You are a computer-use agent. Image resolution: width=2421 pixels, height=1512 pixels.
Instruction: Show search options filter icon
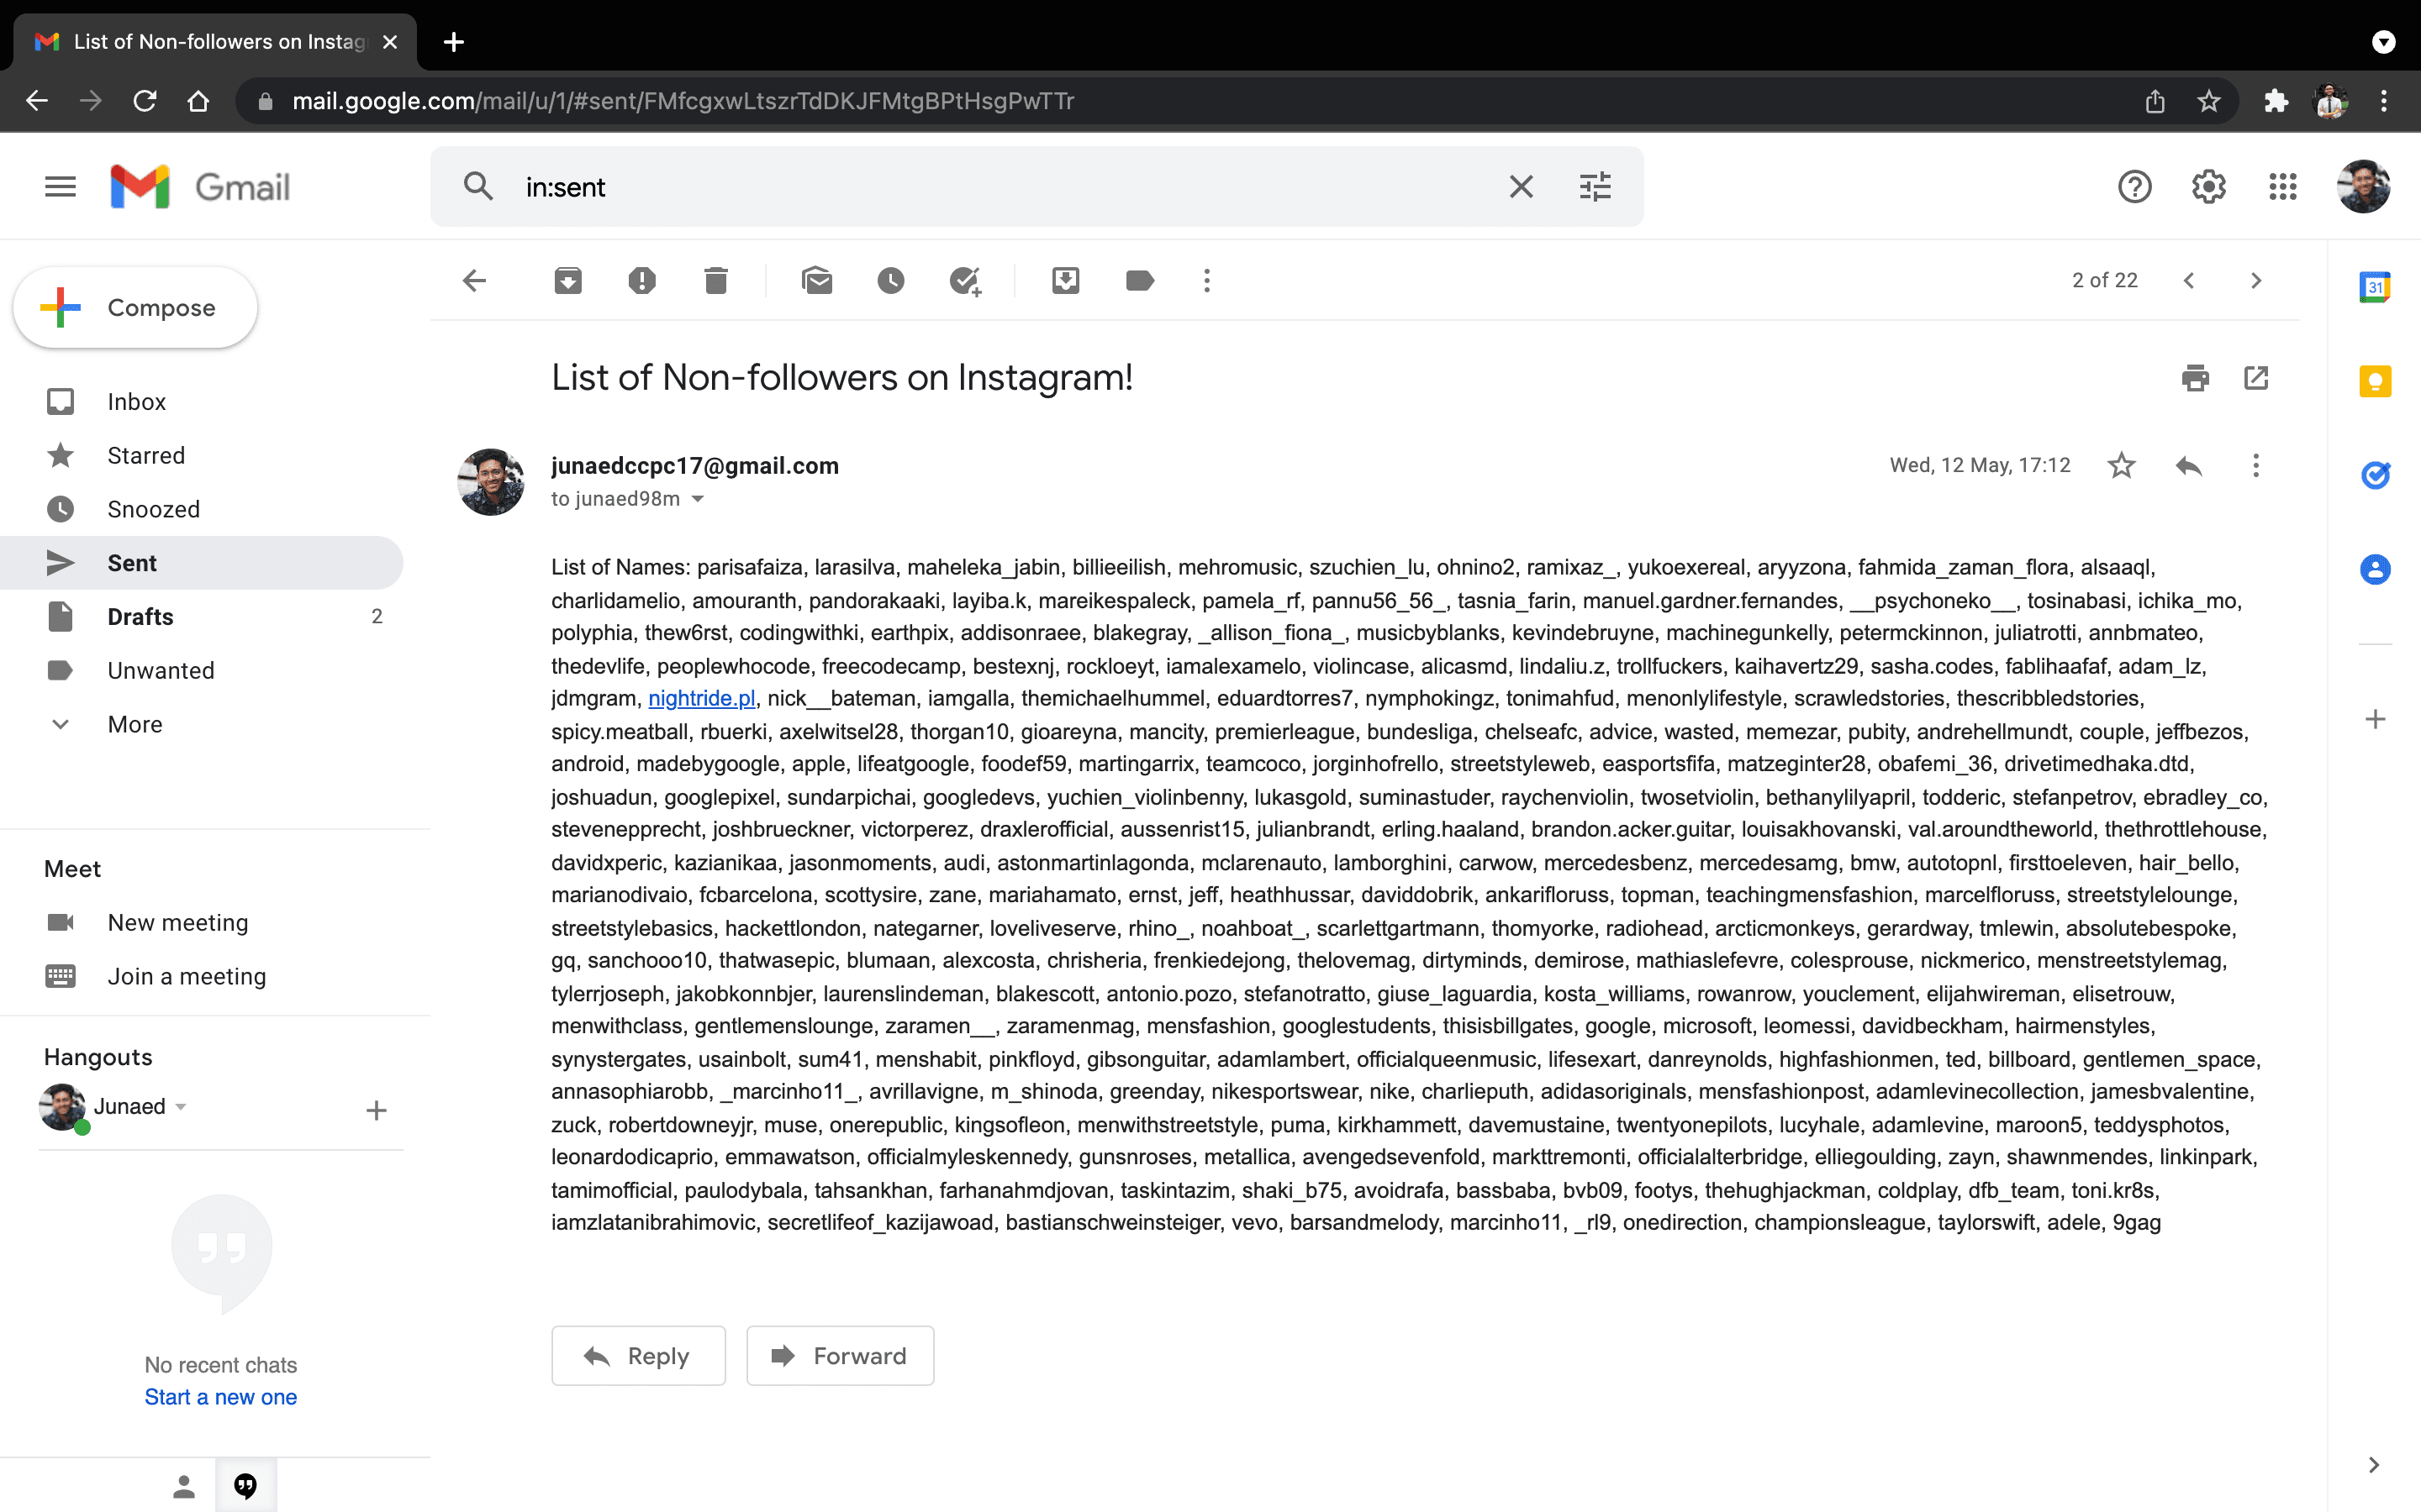point(1595,186)
